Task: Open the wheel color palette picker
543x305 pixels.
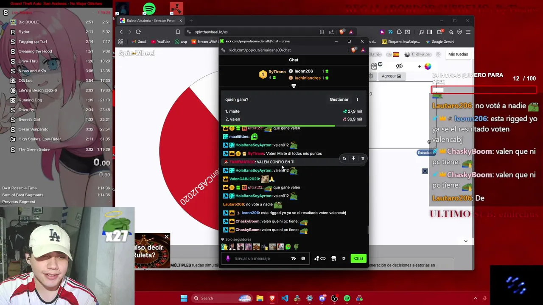Action: point(428,66)
